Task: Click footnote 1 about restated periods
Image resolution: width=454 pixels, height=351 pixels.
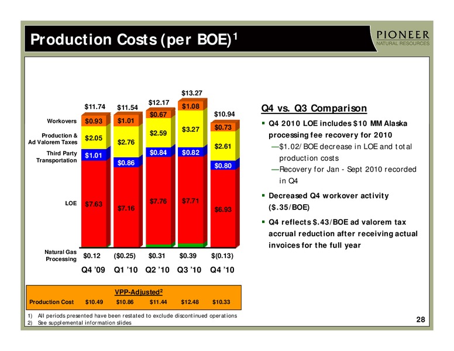Action: 132,316
